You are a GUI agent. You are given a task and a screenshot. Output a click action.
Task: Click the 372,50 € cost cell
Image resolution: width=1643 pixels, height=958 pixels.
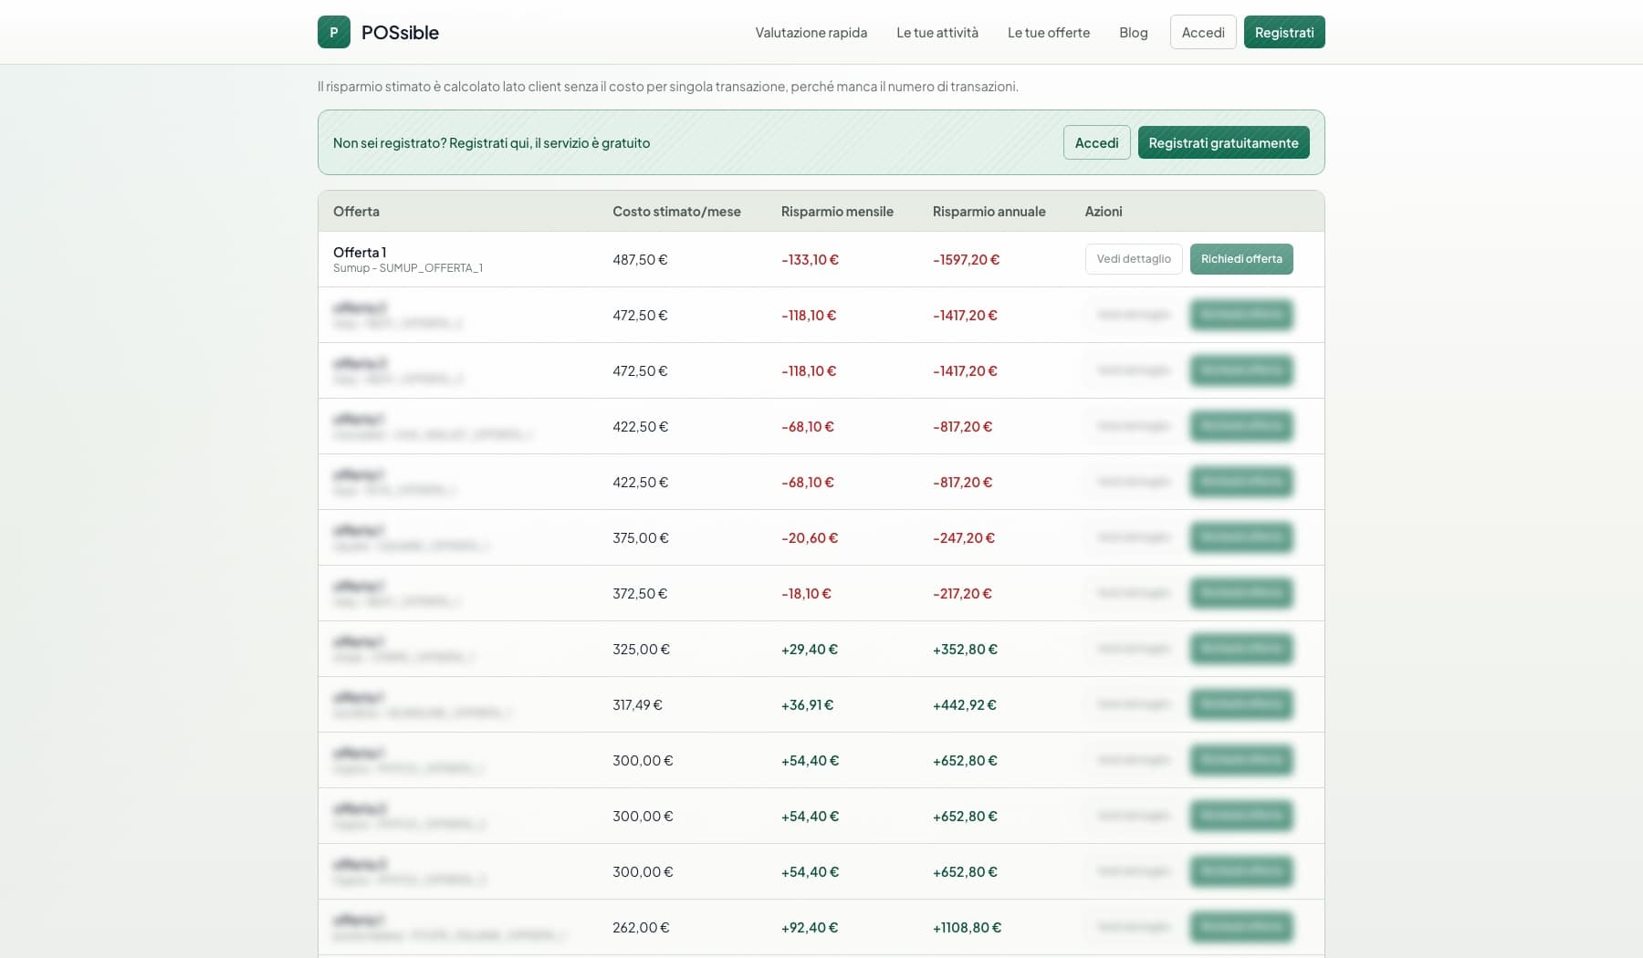click(640, 594)
